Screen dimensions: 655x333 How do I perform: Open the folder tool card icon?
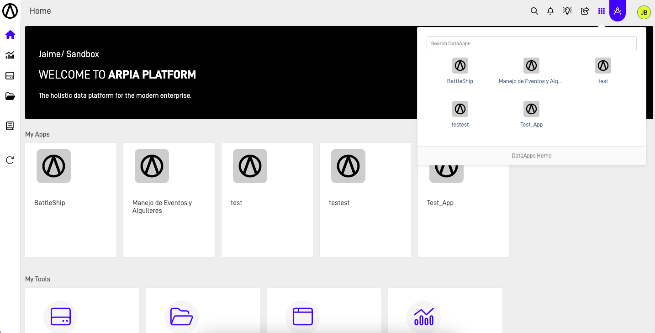click(181, 317)
